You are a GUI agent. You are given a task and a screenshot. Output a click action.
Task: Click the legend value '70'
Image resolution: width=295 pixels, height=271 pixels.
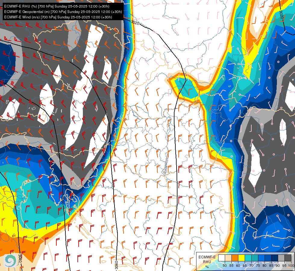(x=251, y=266)
